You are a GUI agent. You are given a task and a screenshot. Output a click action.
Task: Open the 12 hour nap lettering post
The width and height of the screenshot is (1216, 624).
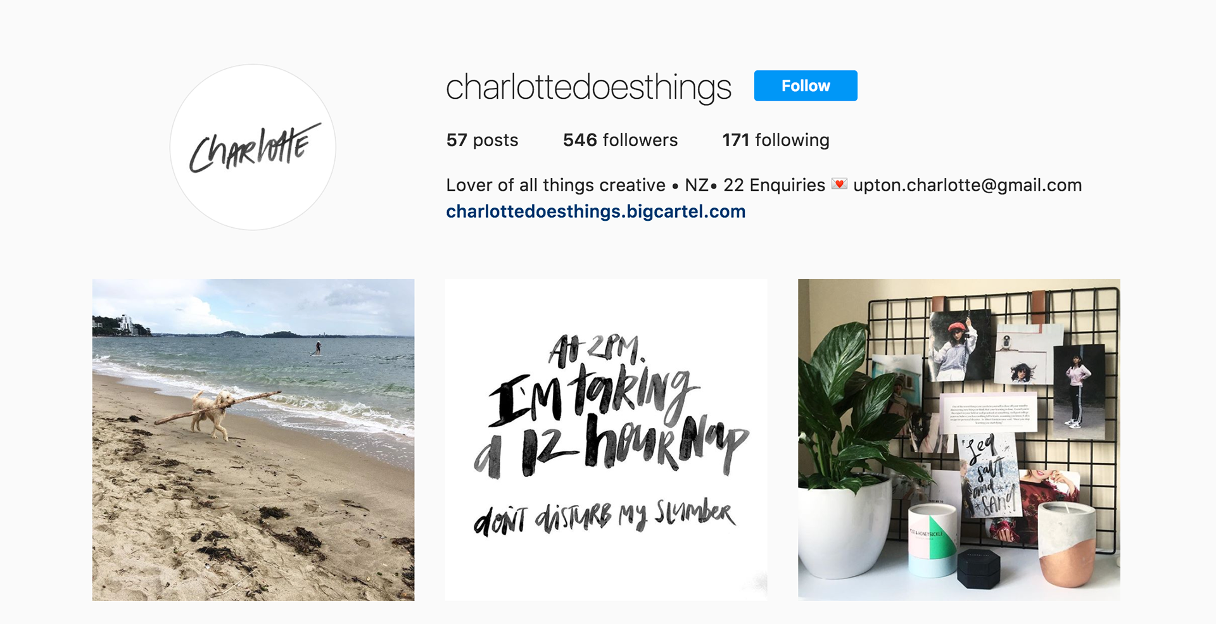606,440
